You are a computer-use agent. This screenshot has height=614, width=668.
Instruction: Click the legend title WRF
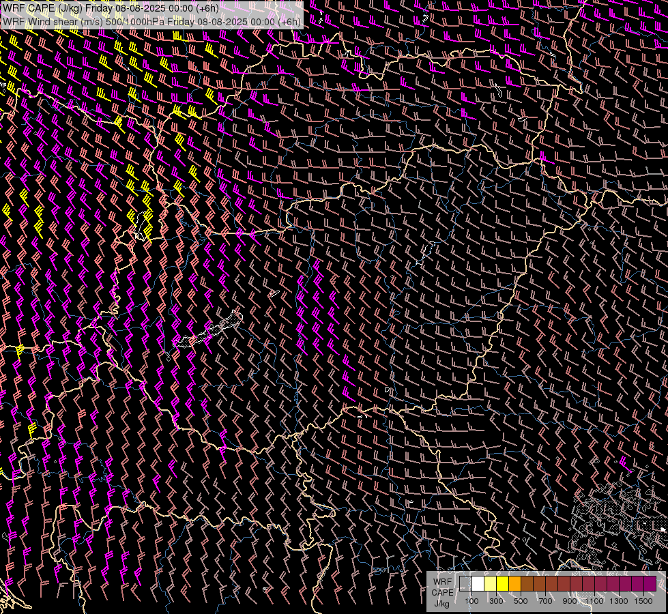tap(443, 582)
